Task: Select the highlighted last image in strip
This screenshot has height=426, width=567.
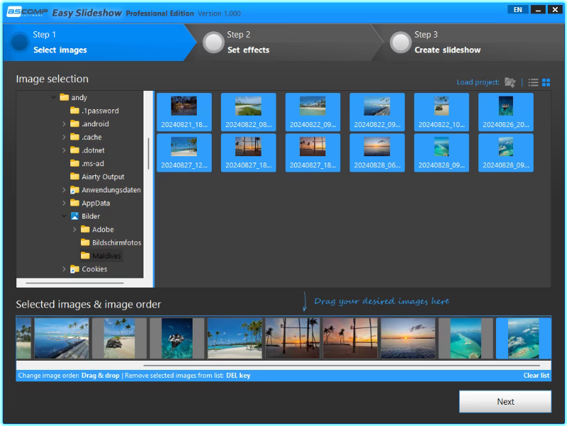Action: [523, 338]
